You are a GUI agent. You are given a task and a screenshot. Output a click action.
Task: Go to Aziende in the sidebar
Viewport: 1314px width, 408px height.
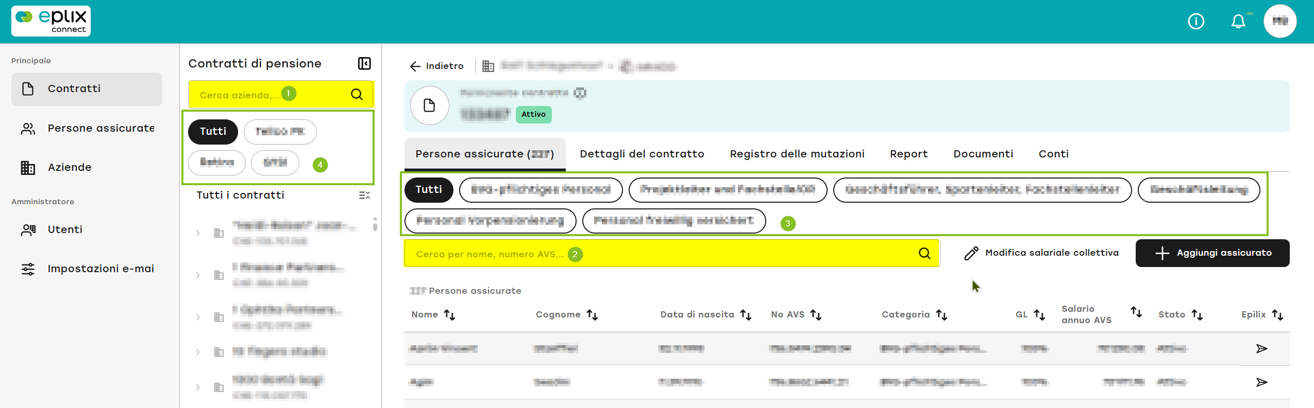tap(87, 168)
